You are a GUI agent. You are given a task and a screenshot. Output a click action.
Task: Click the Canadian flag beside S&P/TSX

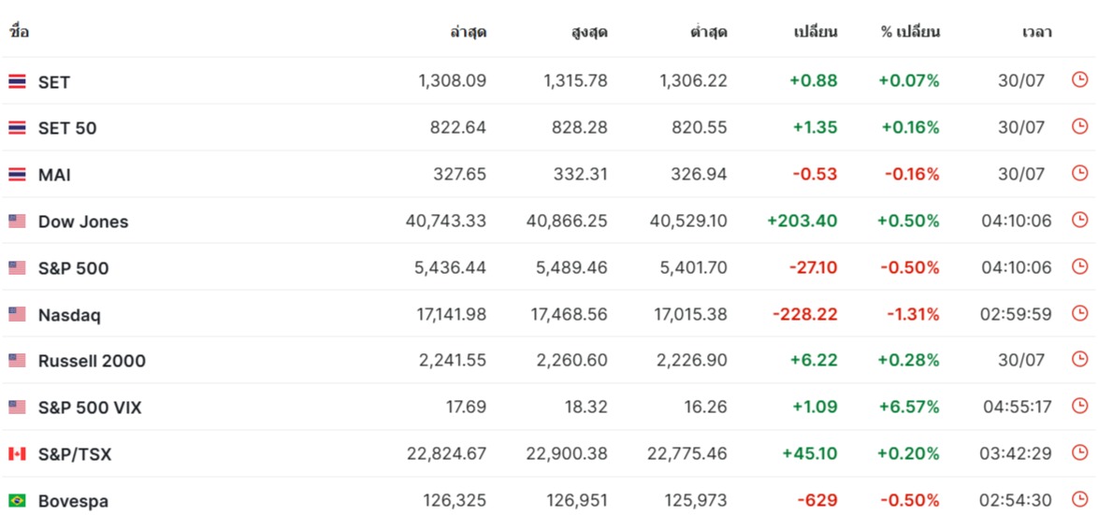(x=17, y=454)
